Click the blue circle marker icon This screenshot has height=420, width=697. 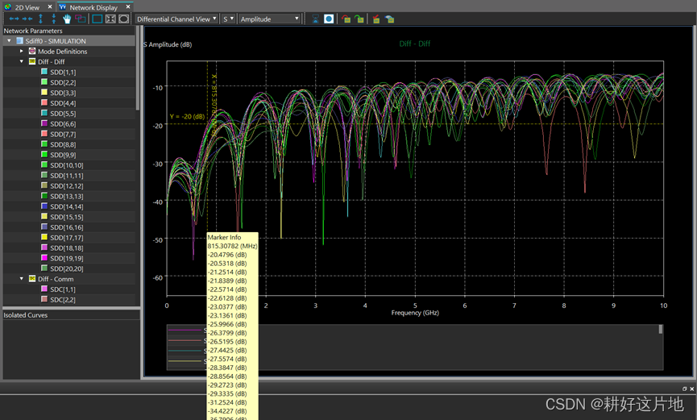pyautogui.click(x=329, y=19)
